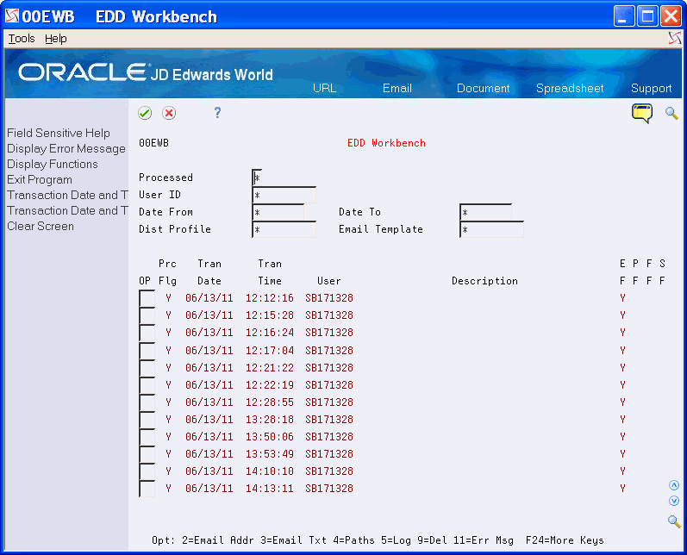687x555 pixels.
Task: Click OP field for row 12:17:04
Action: 147,351
